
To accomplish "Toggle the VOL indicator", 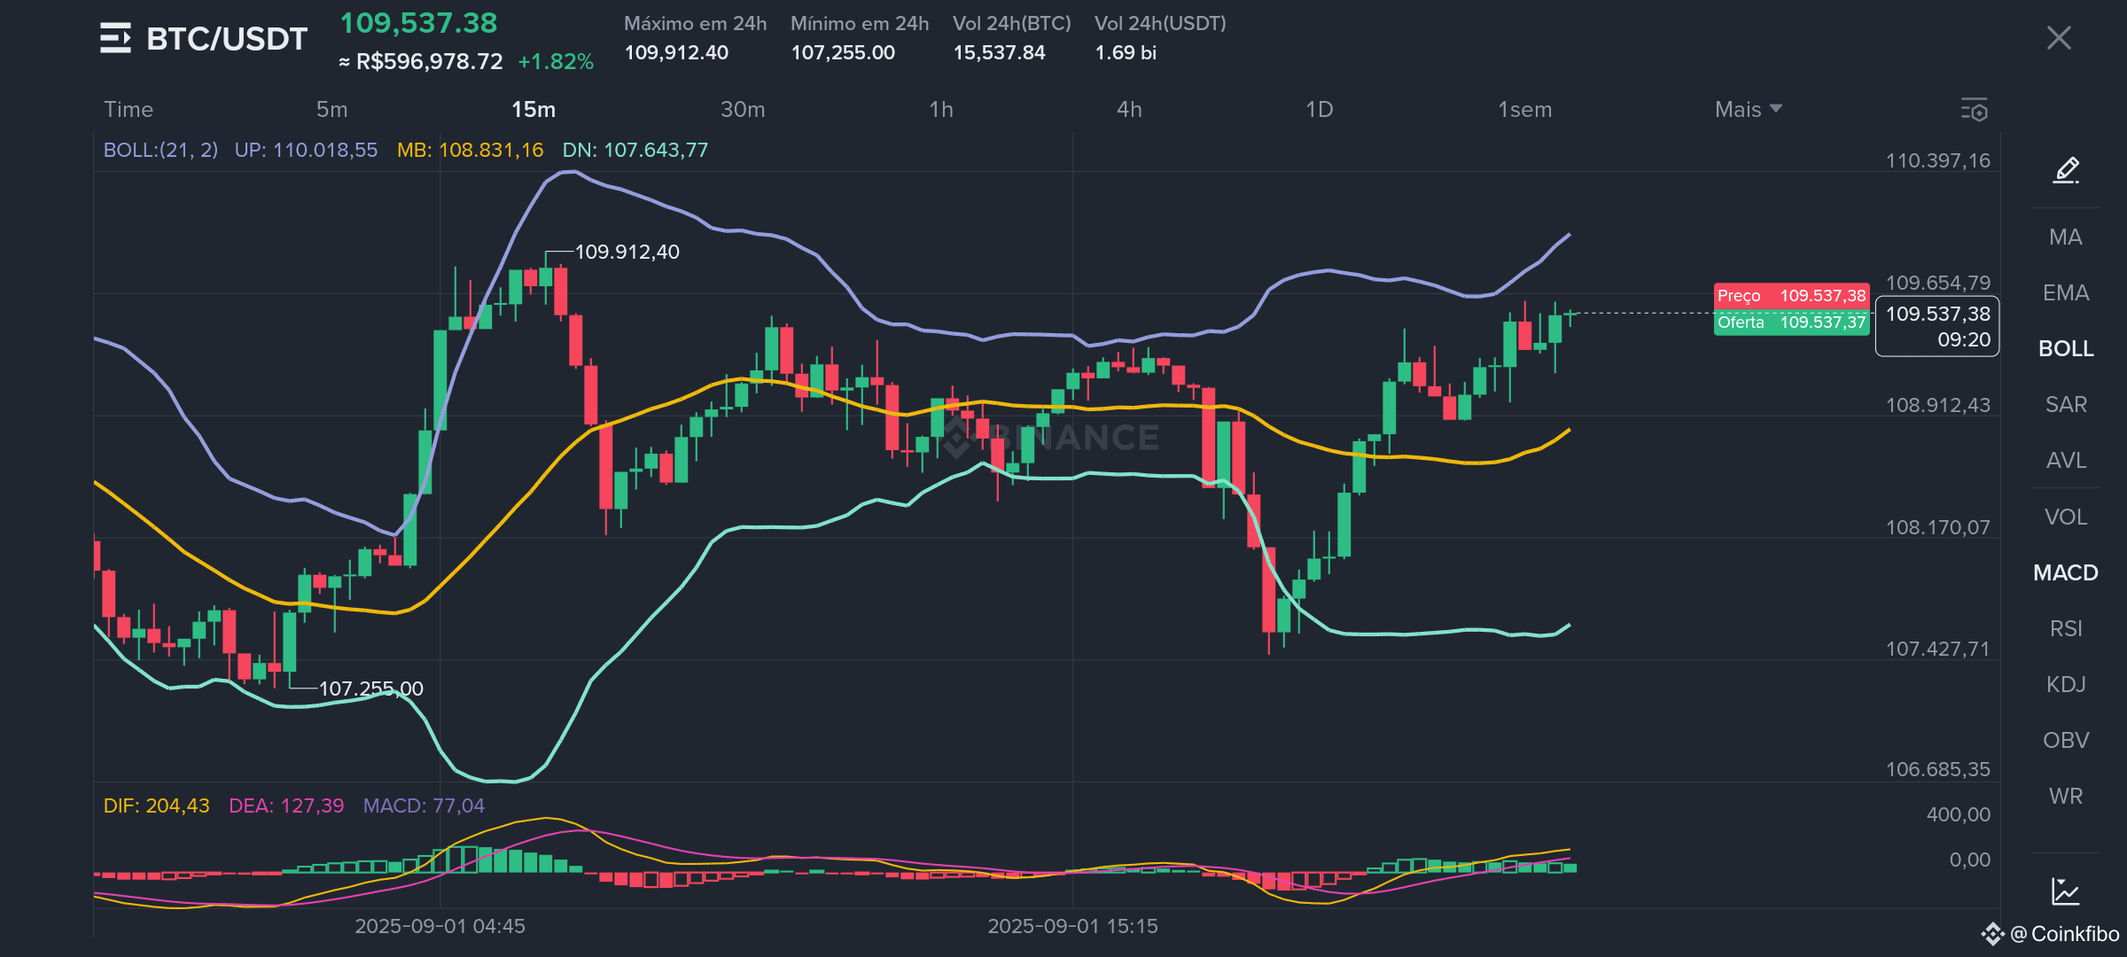I will click(x=2066, y=517).
